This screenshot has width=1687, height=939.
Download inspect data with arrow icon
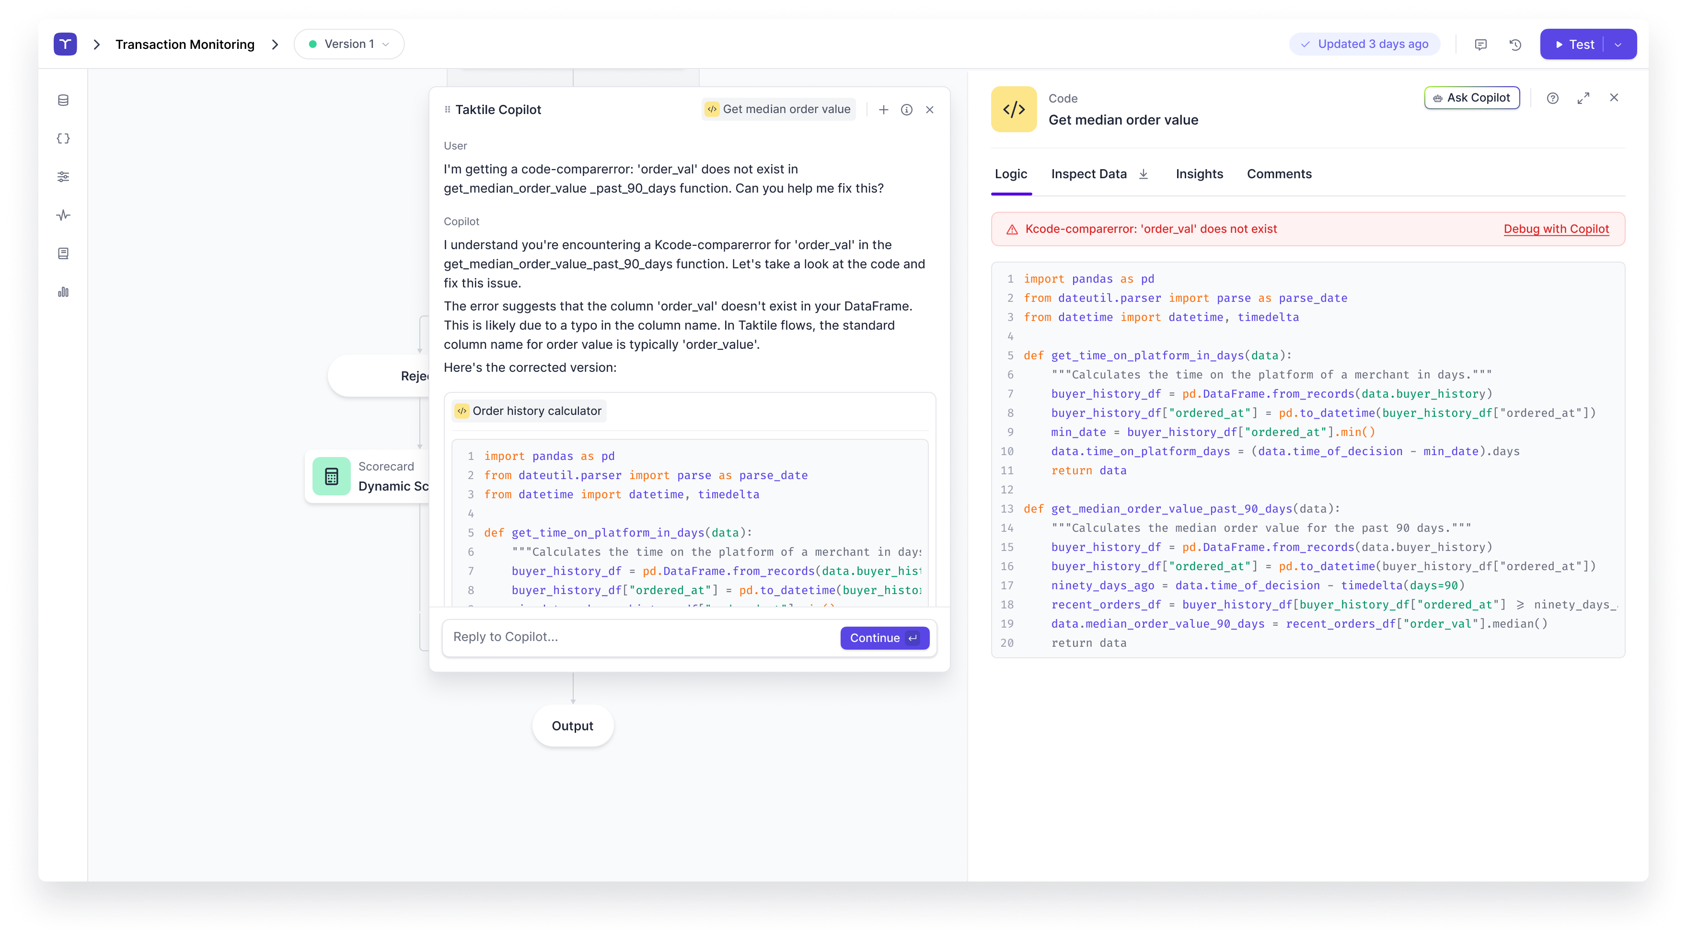1144,174
